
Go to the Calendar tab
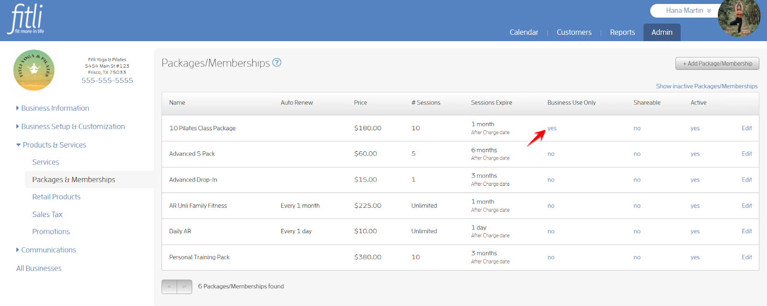pyautogui.click(x=523, y=32)
